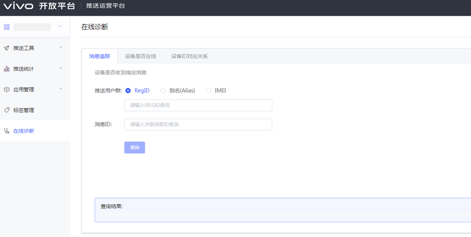Click the 标签管理 tag icon

pyautogui.click(x=7, y=110)
